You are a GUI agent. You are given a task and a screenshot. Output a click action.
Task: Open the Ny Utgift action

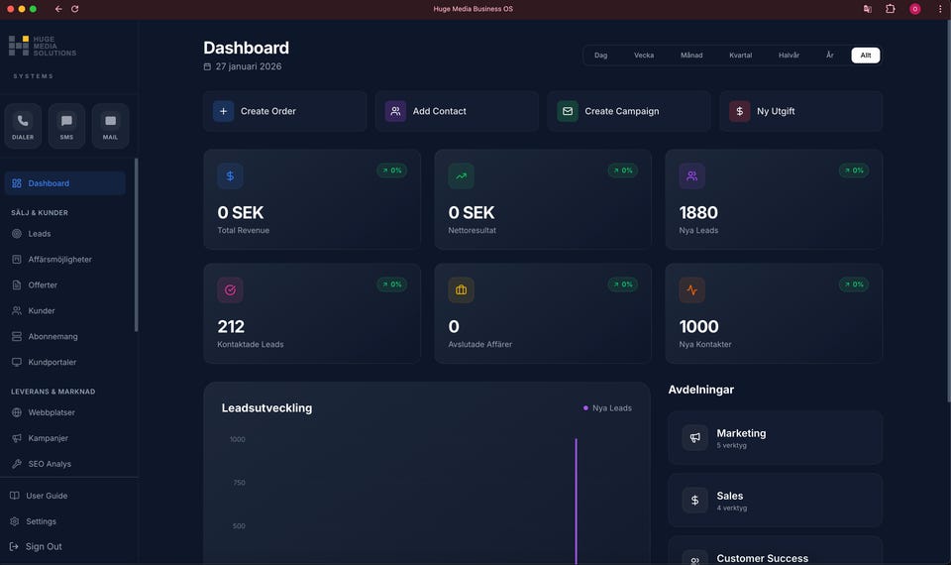tap(801, 111)
